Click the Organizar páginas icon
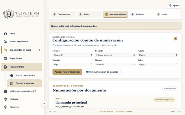The image size is (185, 115). click(x=11, y=83)
